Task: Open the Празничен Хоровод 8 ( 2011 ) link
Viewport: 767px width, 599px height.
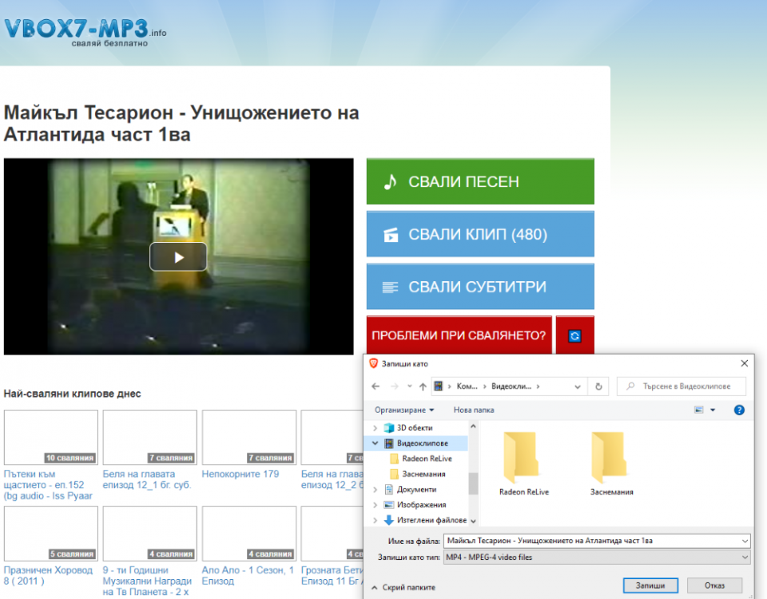Action: click(x=48, y=576)
